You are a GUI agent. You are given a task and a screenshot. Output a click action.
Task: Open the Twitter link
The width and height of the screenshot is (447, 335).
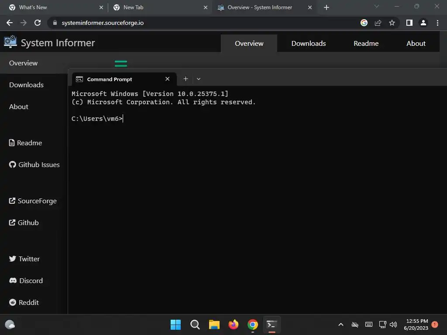24,259
